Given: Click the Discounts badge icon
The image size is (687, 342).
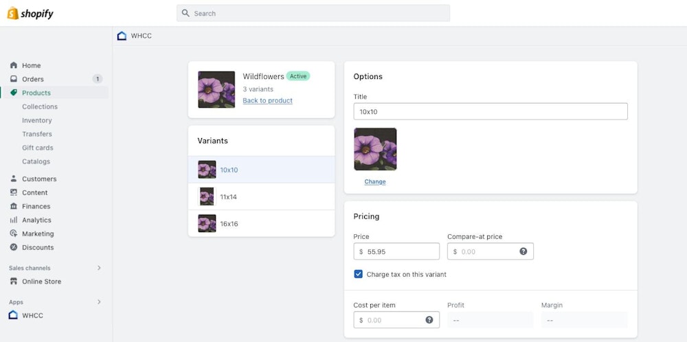Looking at the screenshot, I should click(14, 247).
